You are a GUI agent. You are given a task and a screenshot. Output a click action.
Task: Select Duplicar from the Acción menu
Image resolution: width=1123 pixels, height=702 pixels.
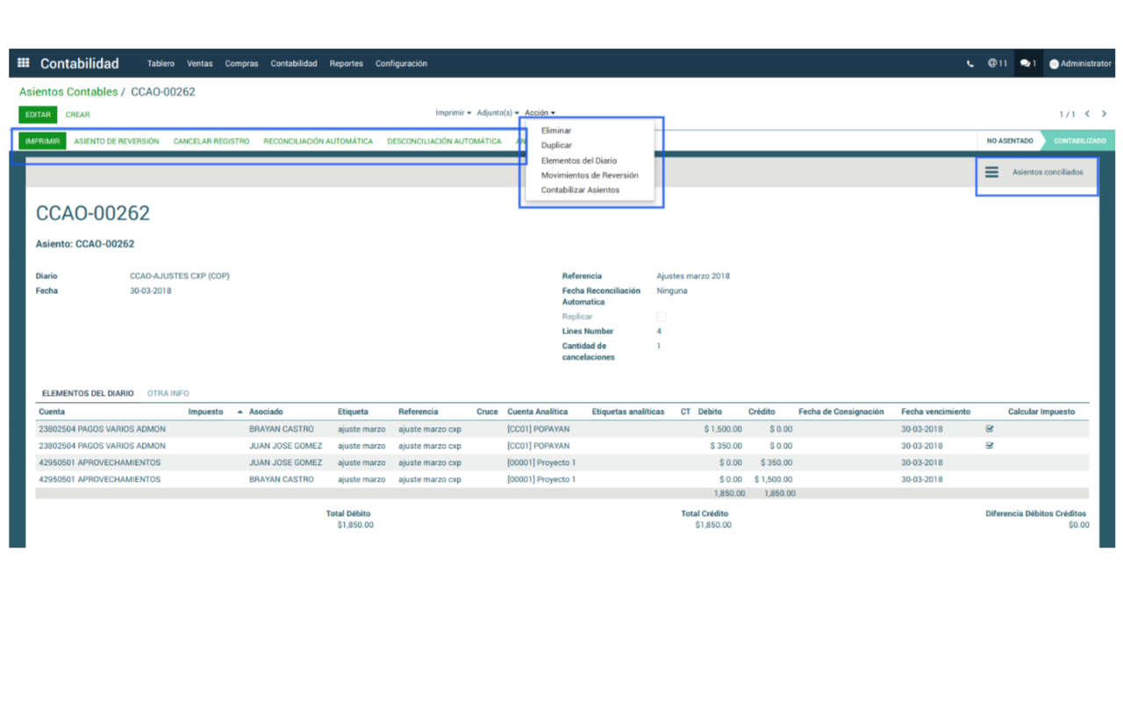[x=556, y=146]
